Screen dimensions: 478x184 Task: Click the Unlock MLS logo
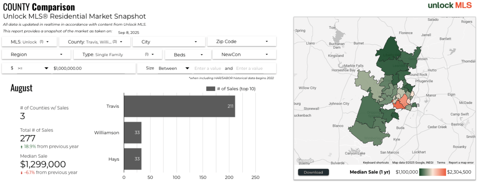449,5
